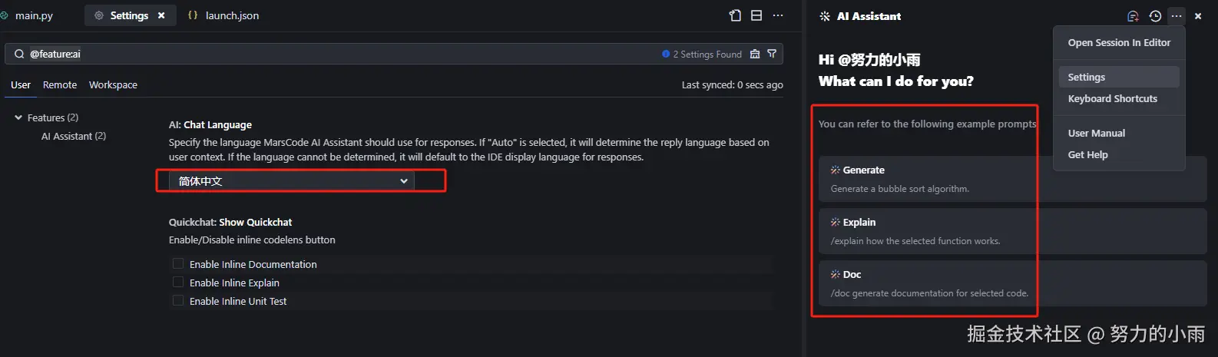Select Keyboard Shortcuts menu entry

pos(1112,98)
